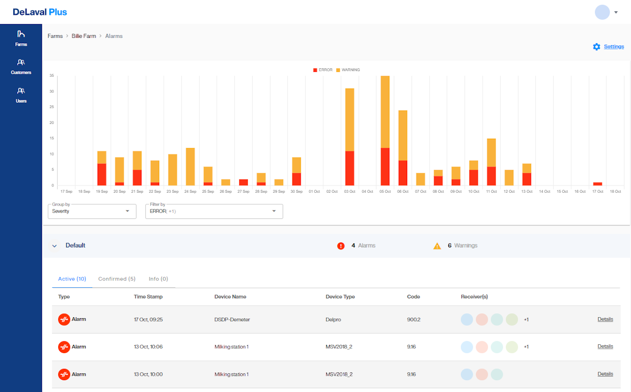Toggle WARNING series in chart legend
Screen dimensions: 631x392
point(348,70)
